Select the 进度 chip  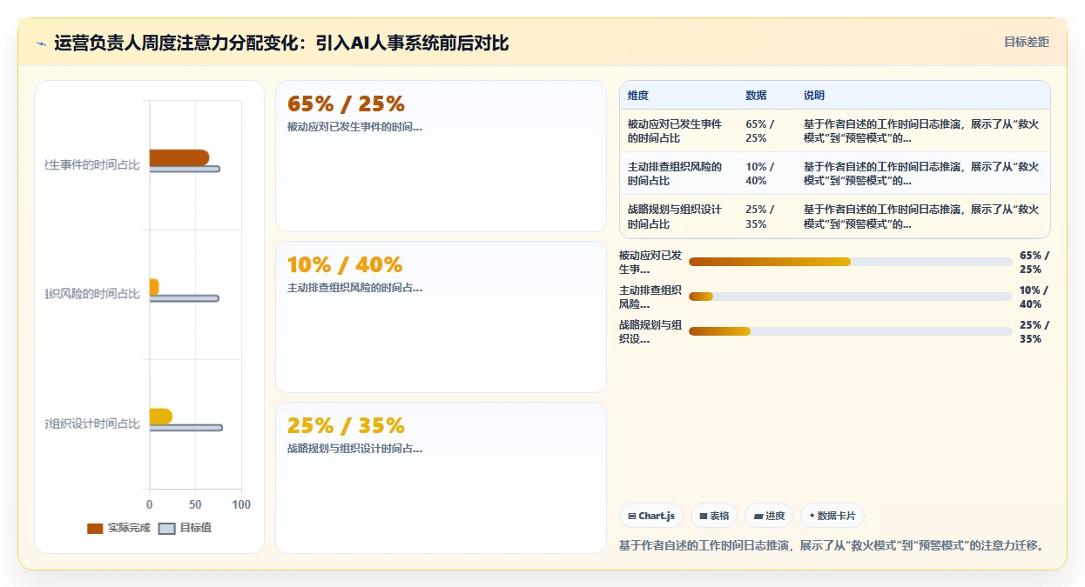[x=769, y=516]
